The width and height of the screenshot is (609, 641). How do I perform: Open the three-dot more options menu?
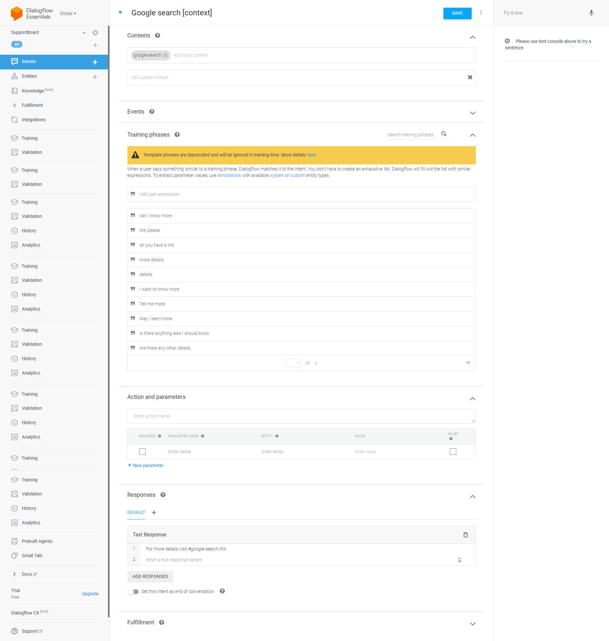pos(481,13)
